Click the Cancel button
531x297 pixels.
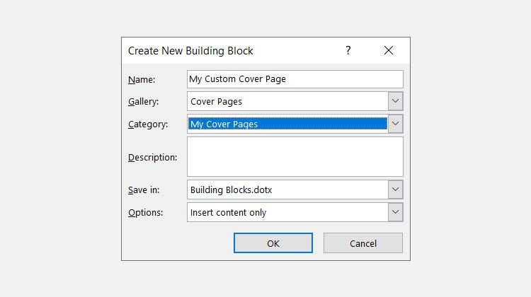[x=363, y=243]
